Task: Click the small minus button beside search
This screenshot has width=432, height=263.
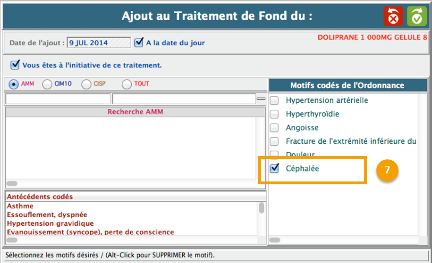Action: click(x=261, y=99)
